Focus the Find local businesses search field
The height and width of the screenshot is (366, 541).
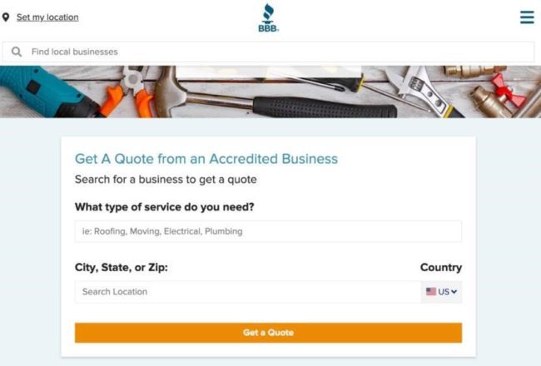(x=269, y=52)
